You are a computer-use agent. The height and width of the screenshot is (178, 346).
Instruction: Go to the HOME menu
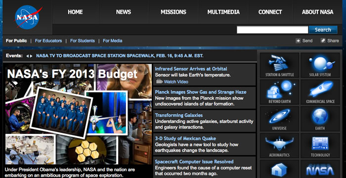[75, 12]
